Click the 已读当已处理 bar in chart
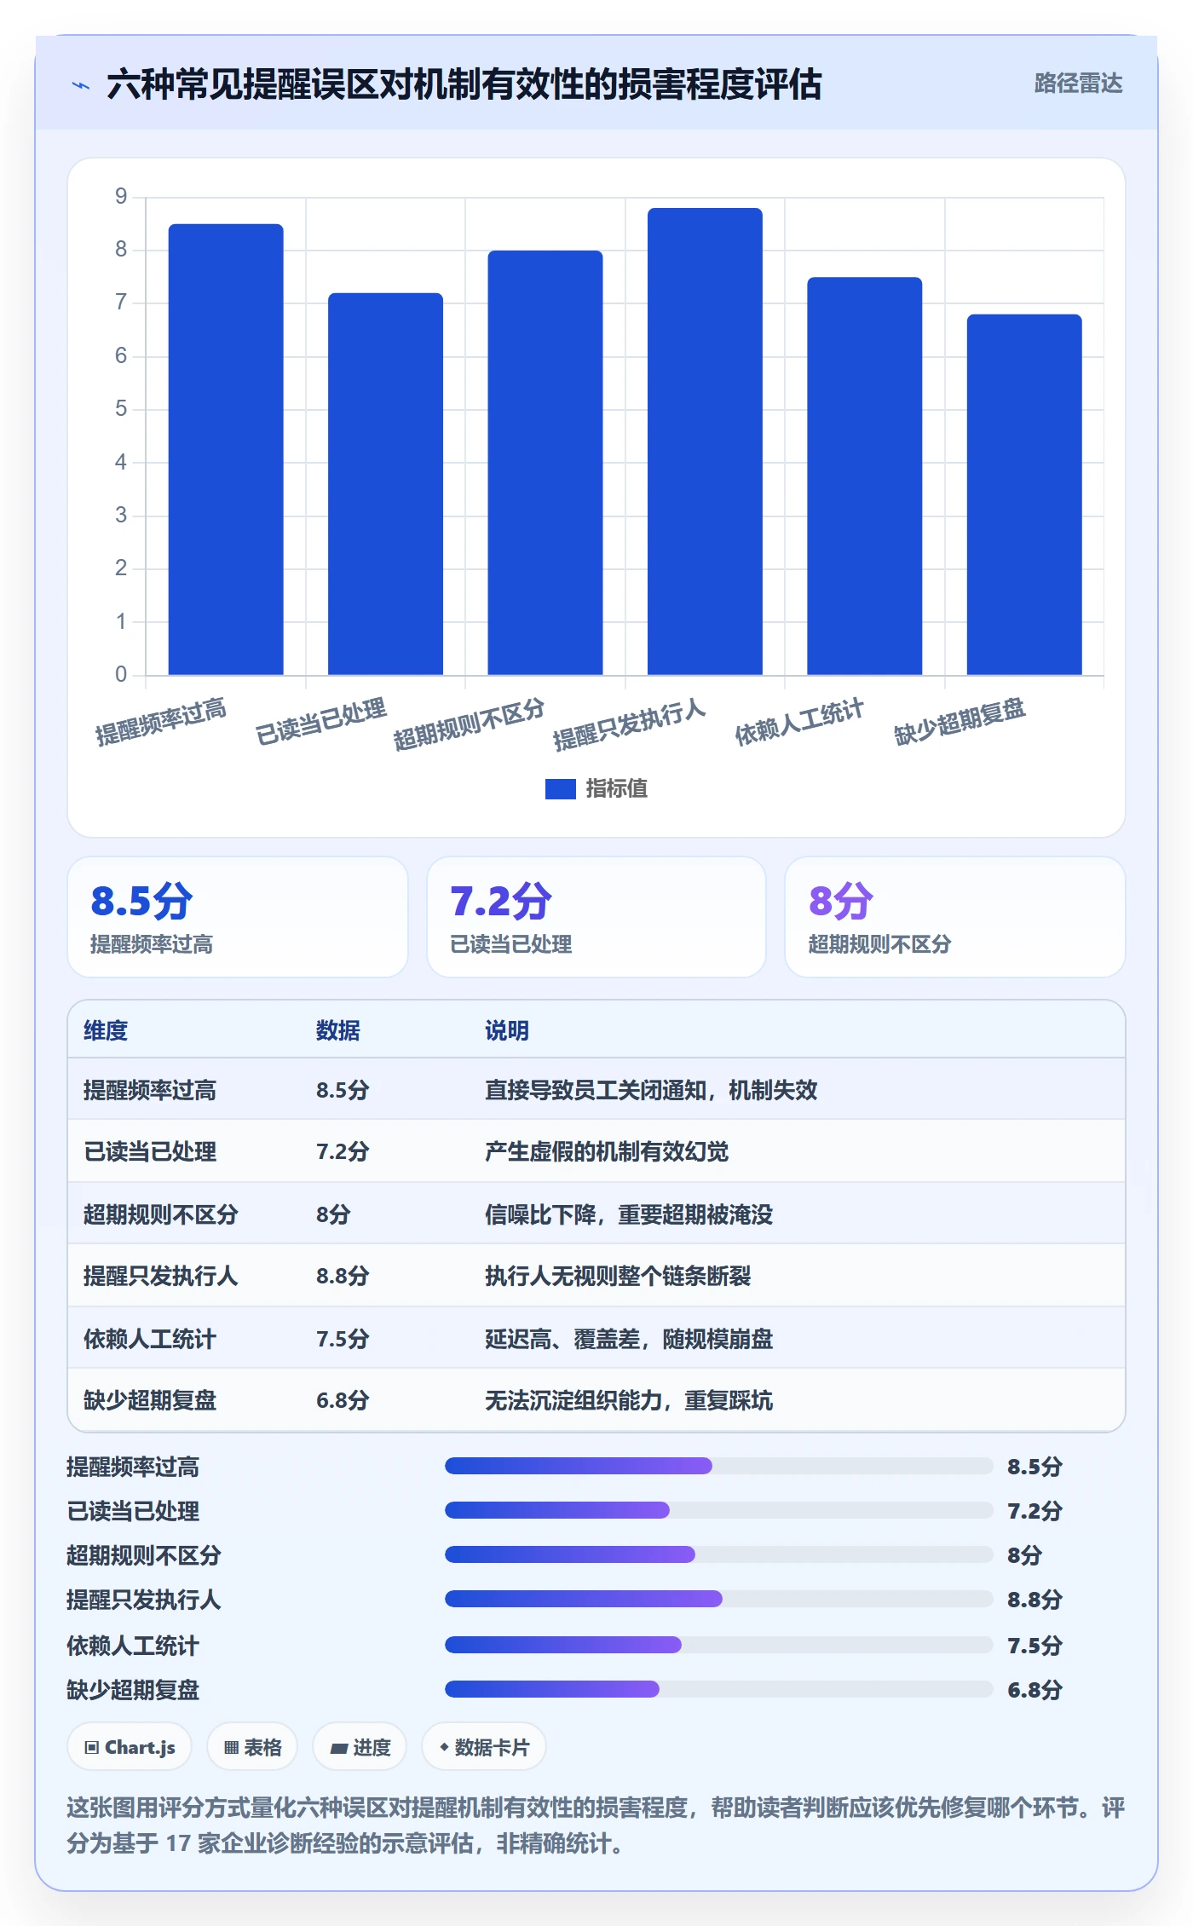 pyautogui.click(x=385, y=484)
